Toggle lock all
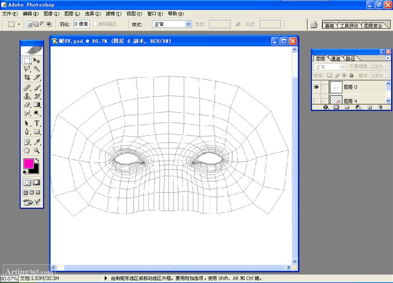Viewport: 393px width, 283px height. (351, 75)
